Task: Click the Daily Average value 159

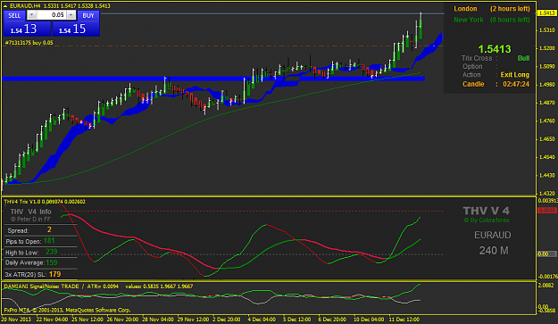Action: pyautogui.click(x=52, y=262)
